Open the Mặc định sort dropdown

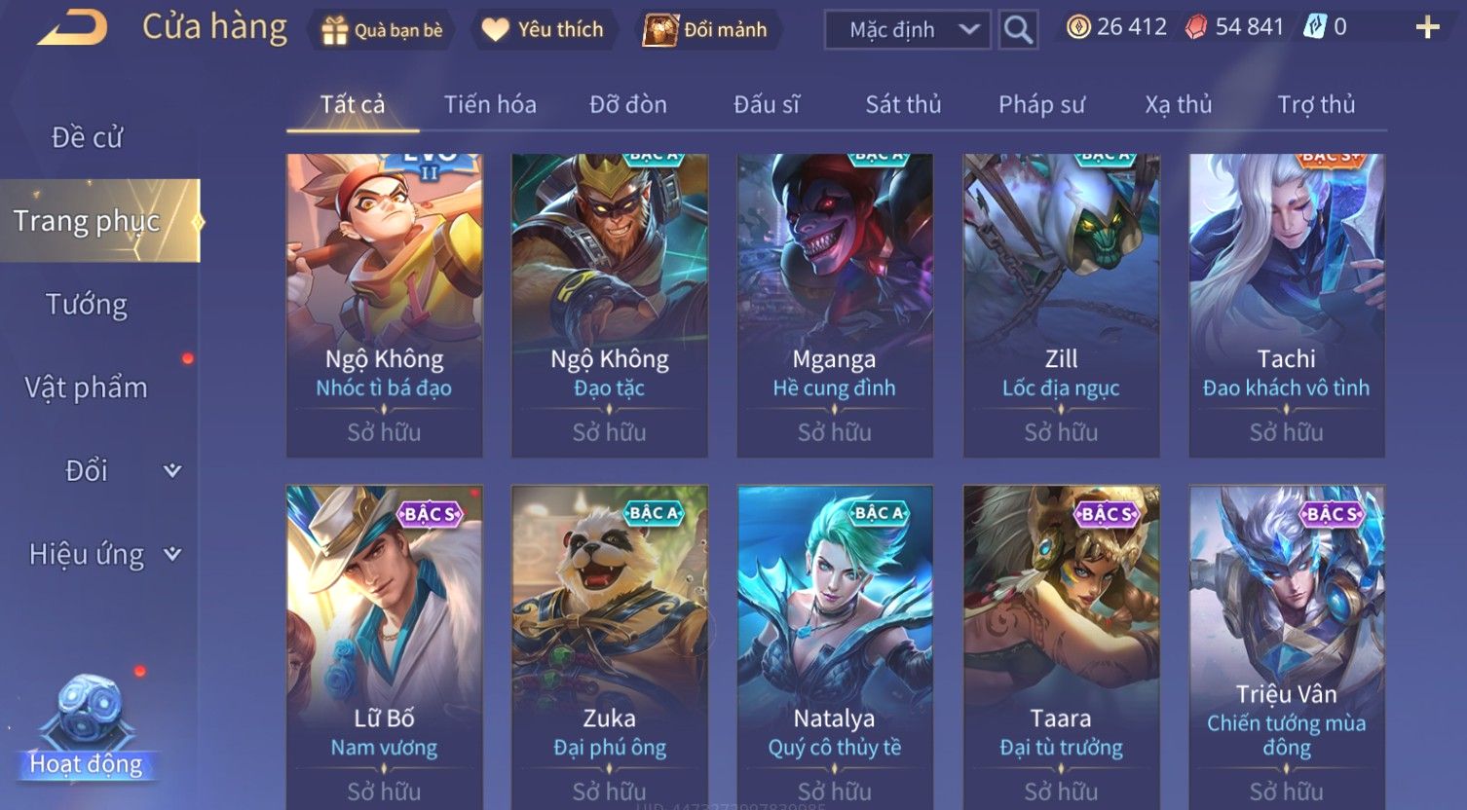907,30
